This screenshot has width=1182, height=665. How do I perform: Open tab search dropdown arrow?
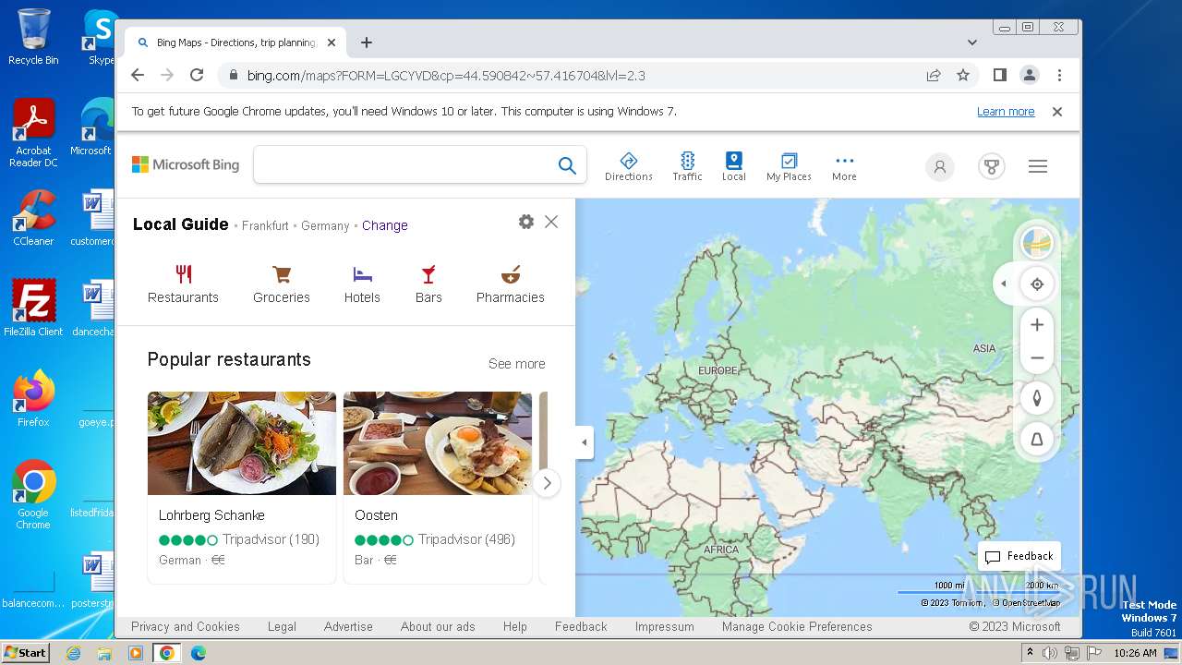point(972,42)
